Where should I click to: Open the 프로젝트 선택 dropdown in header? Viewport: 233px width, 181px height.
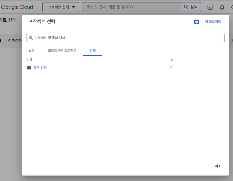(x=61, y=7)
